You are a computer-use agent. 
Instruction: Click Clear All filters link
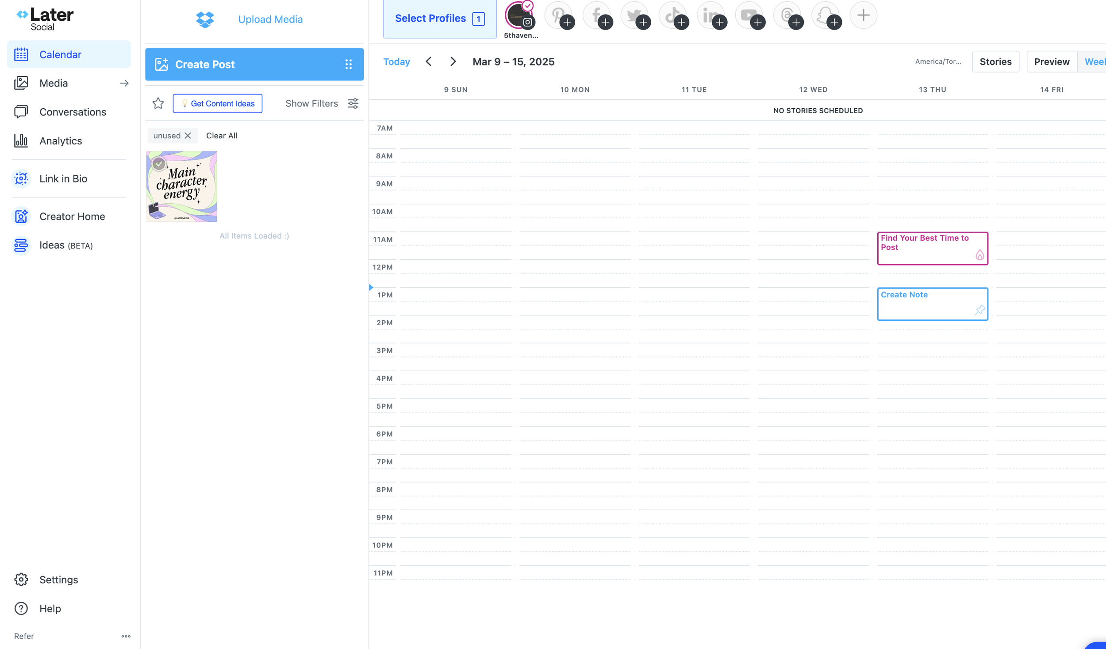[x=222, y=136]
